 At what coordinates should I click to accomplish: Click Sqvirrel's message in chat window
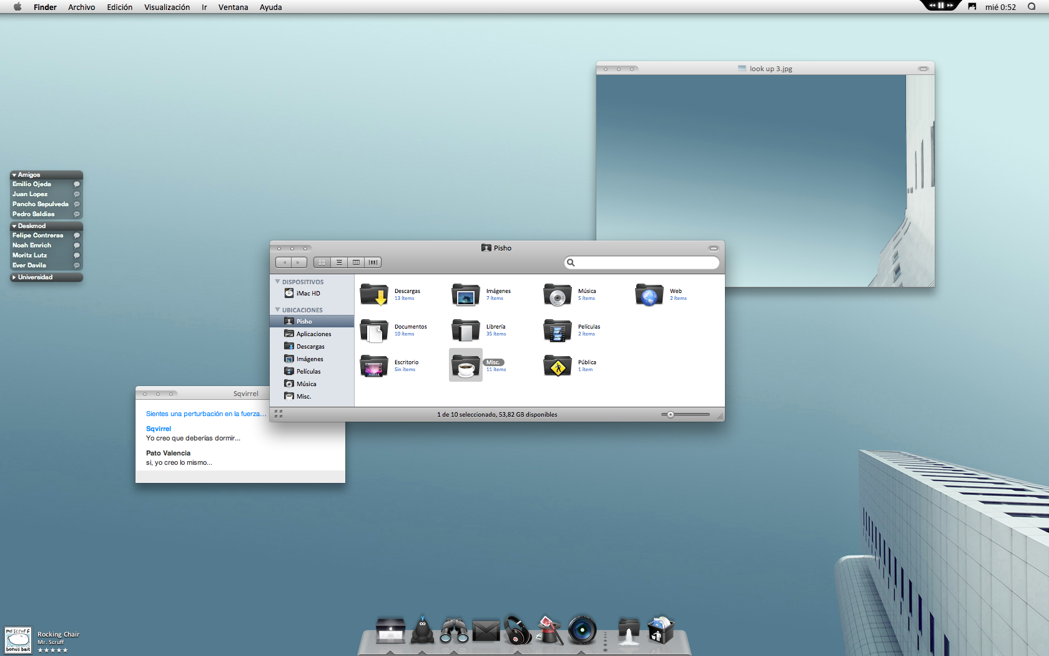click(x=193, y=438)
